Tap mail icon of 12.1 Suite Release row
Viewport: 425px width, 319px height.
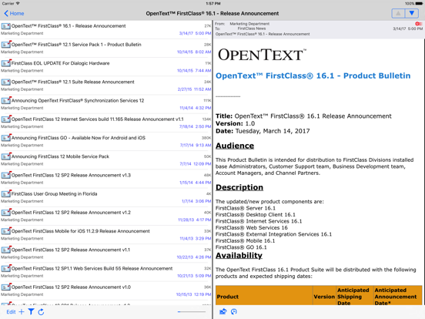5,82
